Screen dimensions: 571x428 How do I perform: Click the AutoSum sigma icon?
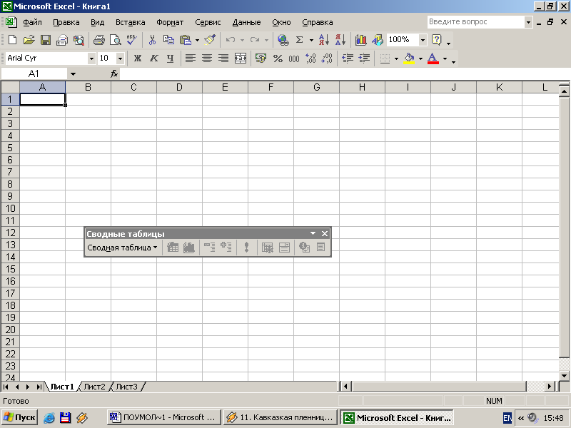tap(299, 40)
